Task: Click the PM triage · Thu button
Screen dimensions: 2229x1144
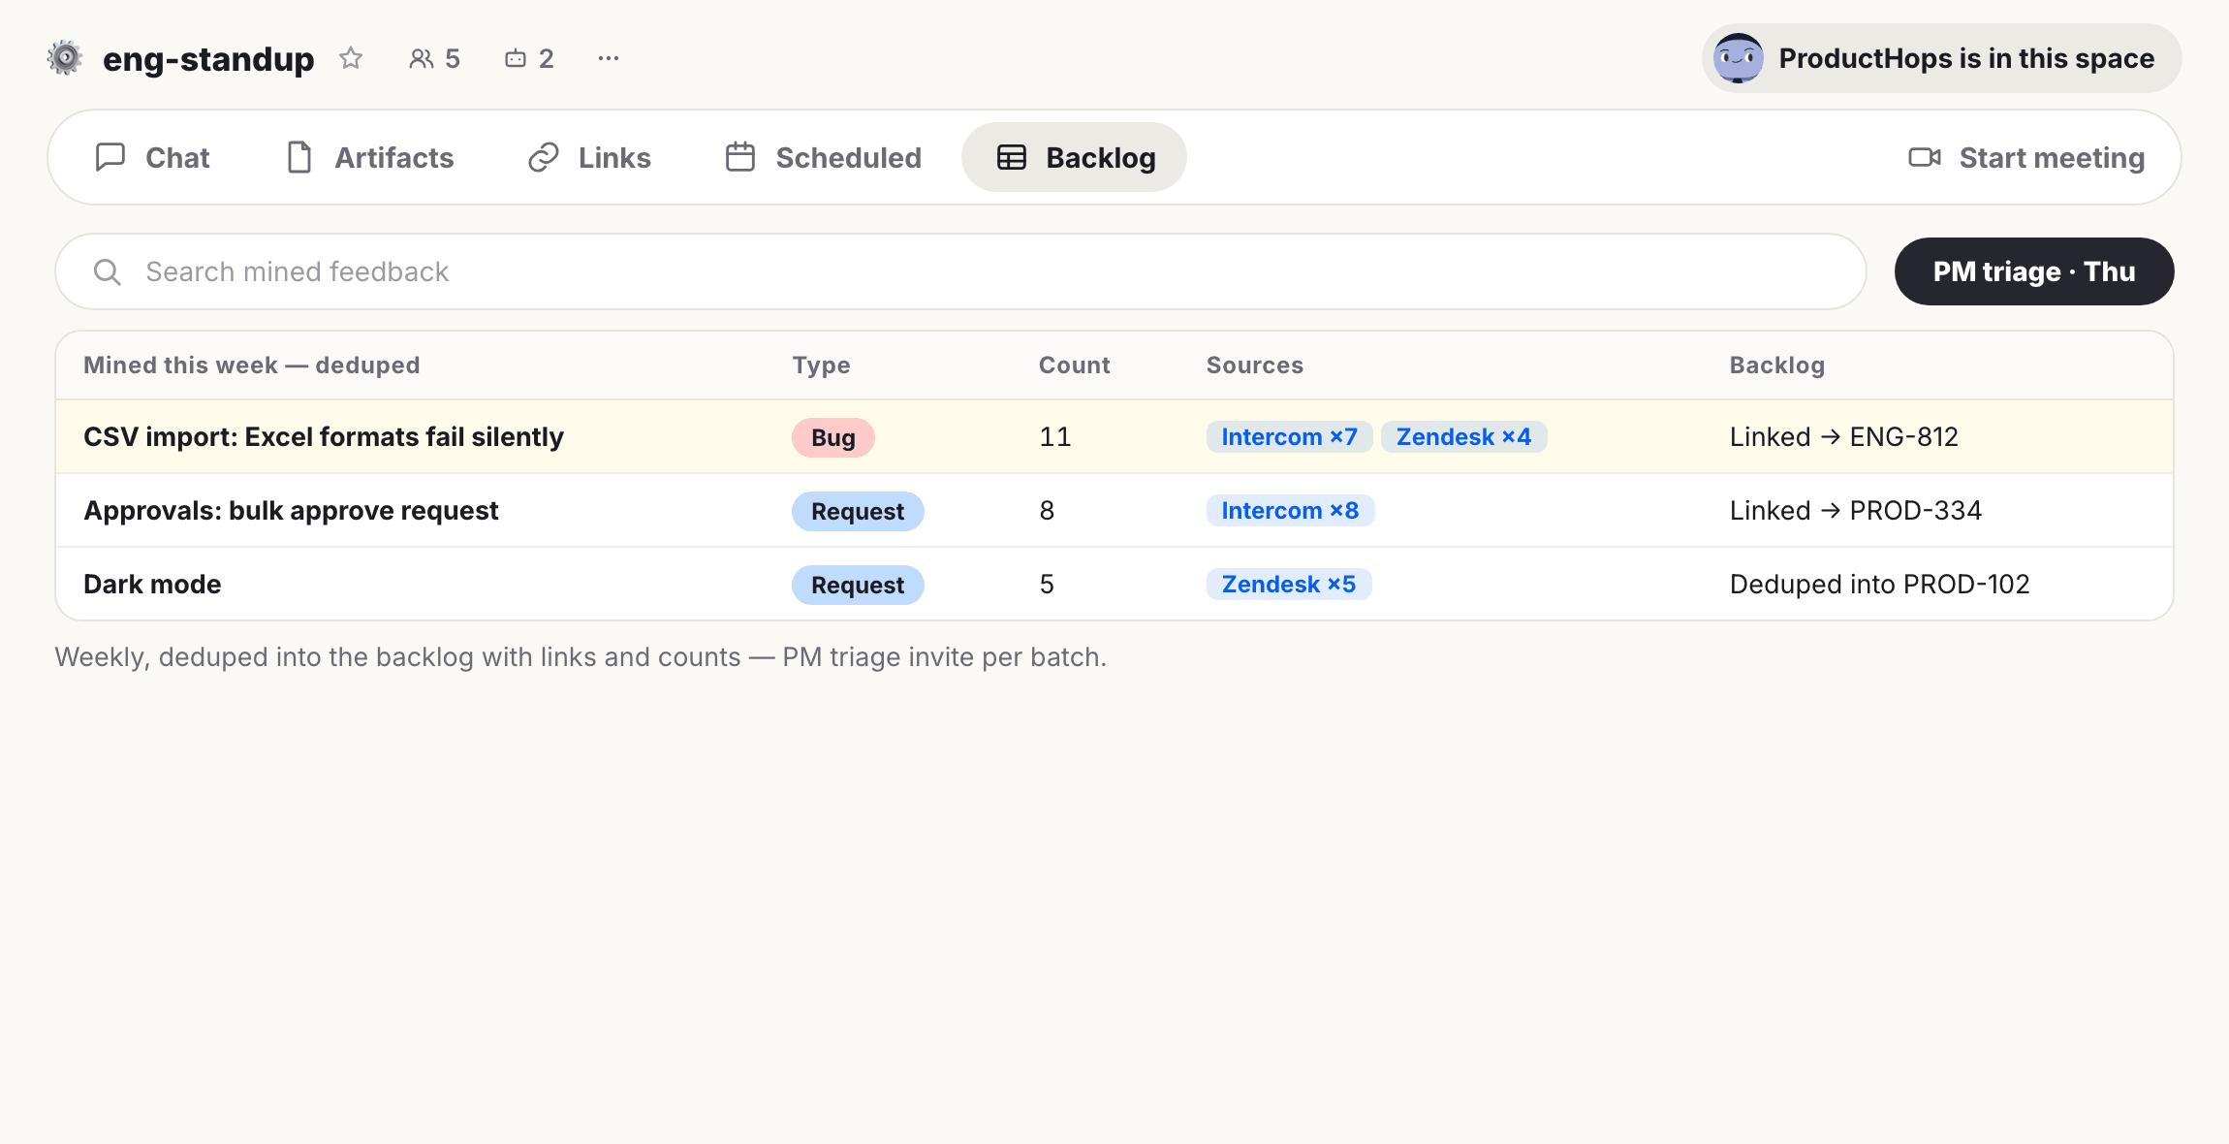Action: point(2034,271)
